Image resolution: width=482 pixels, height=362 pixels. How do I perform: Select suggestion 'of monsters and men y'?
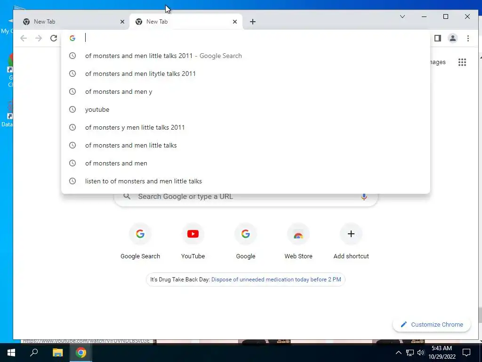246,91
